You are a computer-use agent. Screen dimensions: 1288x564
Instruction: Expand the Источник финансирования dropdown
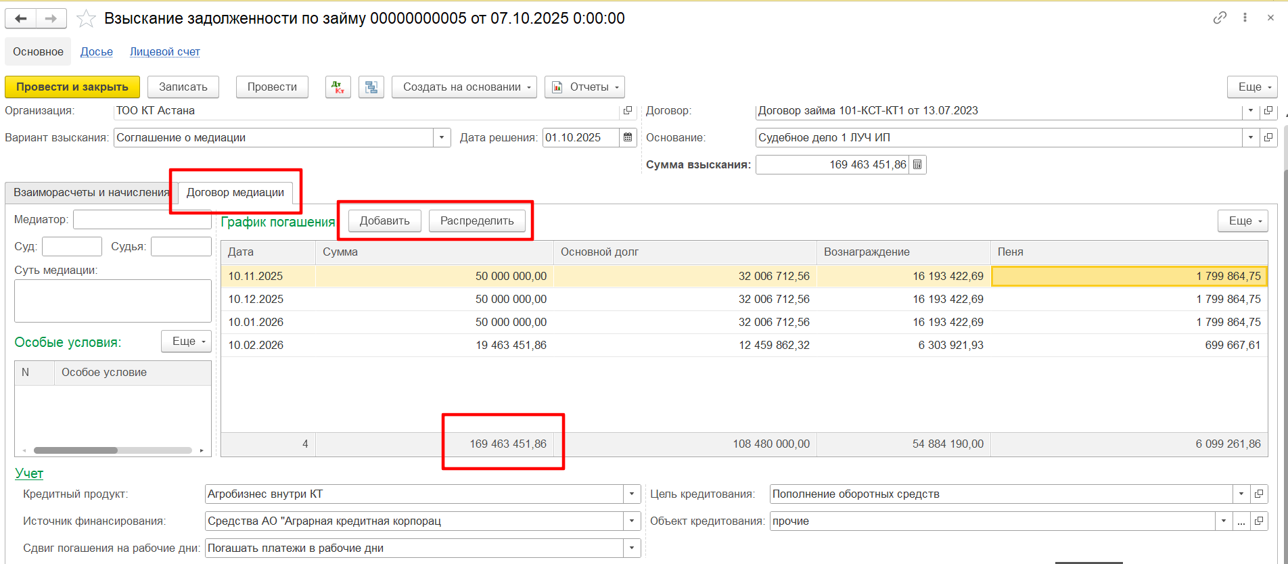(632, 521)
